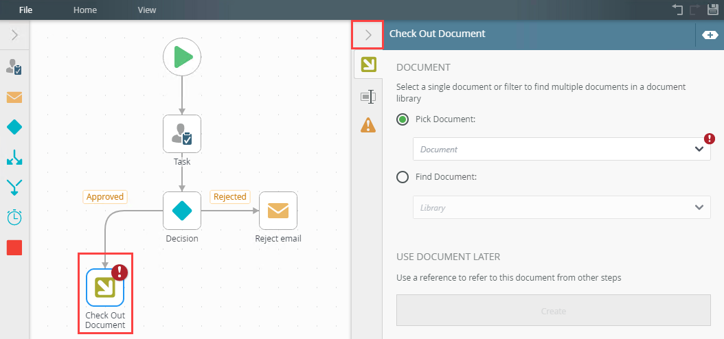Click the Create reference button
The height and width of the screenshot is (339, 724).
point(553,311)
